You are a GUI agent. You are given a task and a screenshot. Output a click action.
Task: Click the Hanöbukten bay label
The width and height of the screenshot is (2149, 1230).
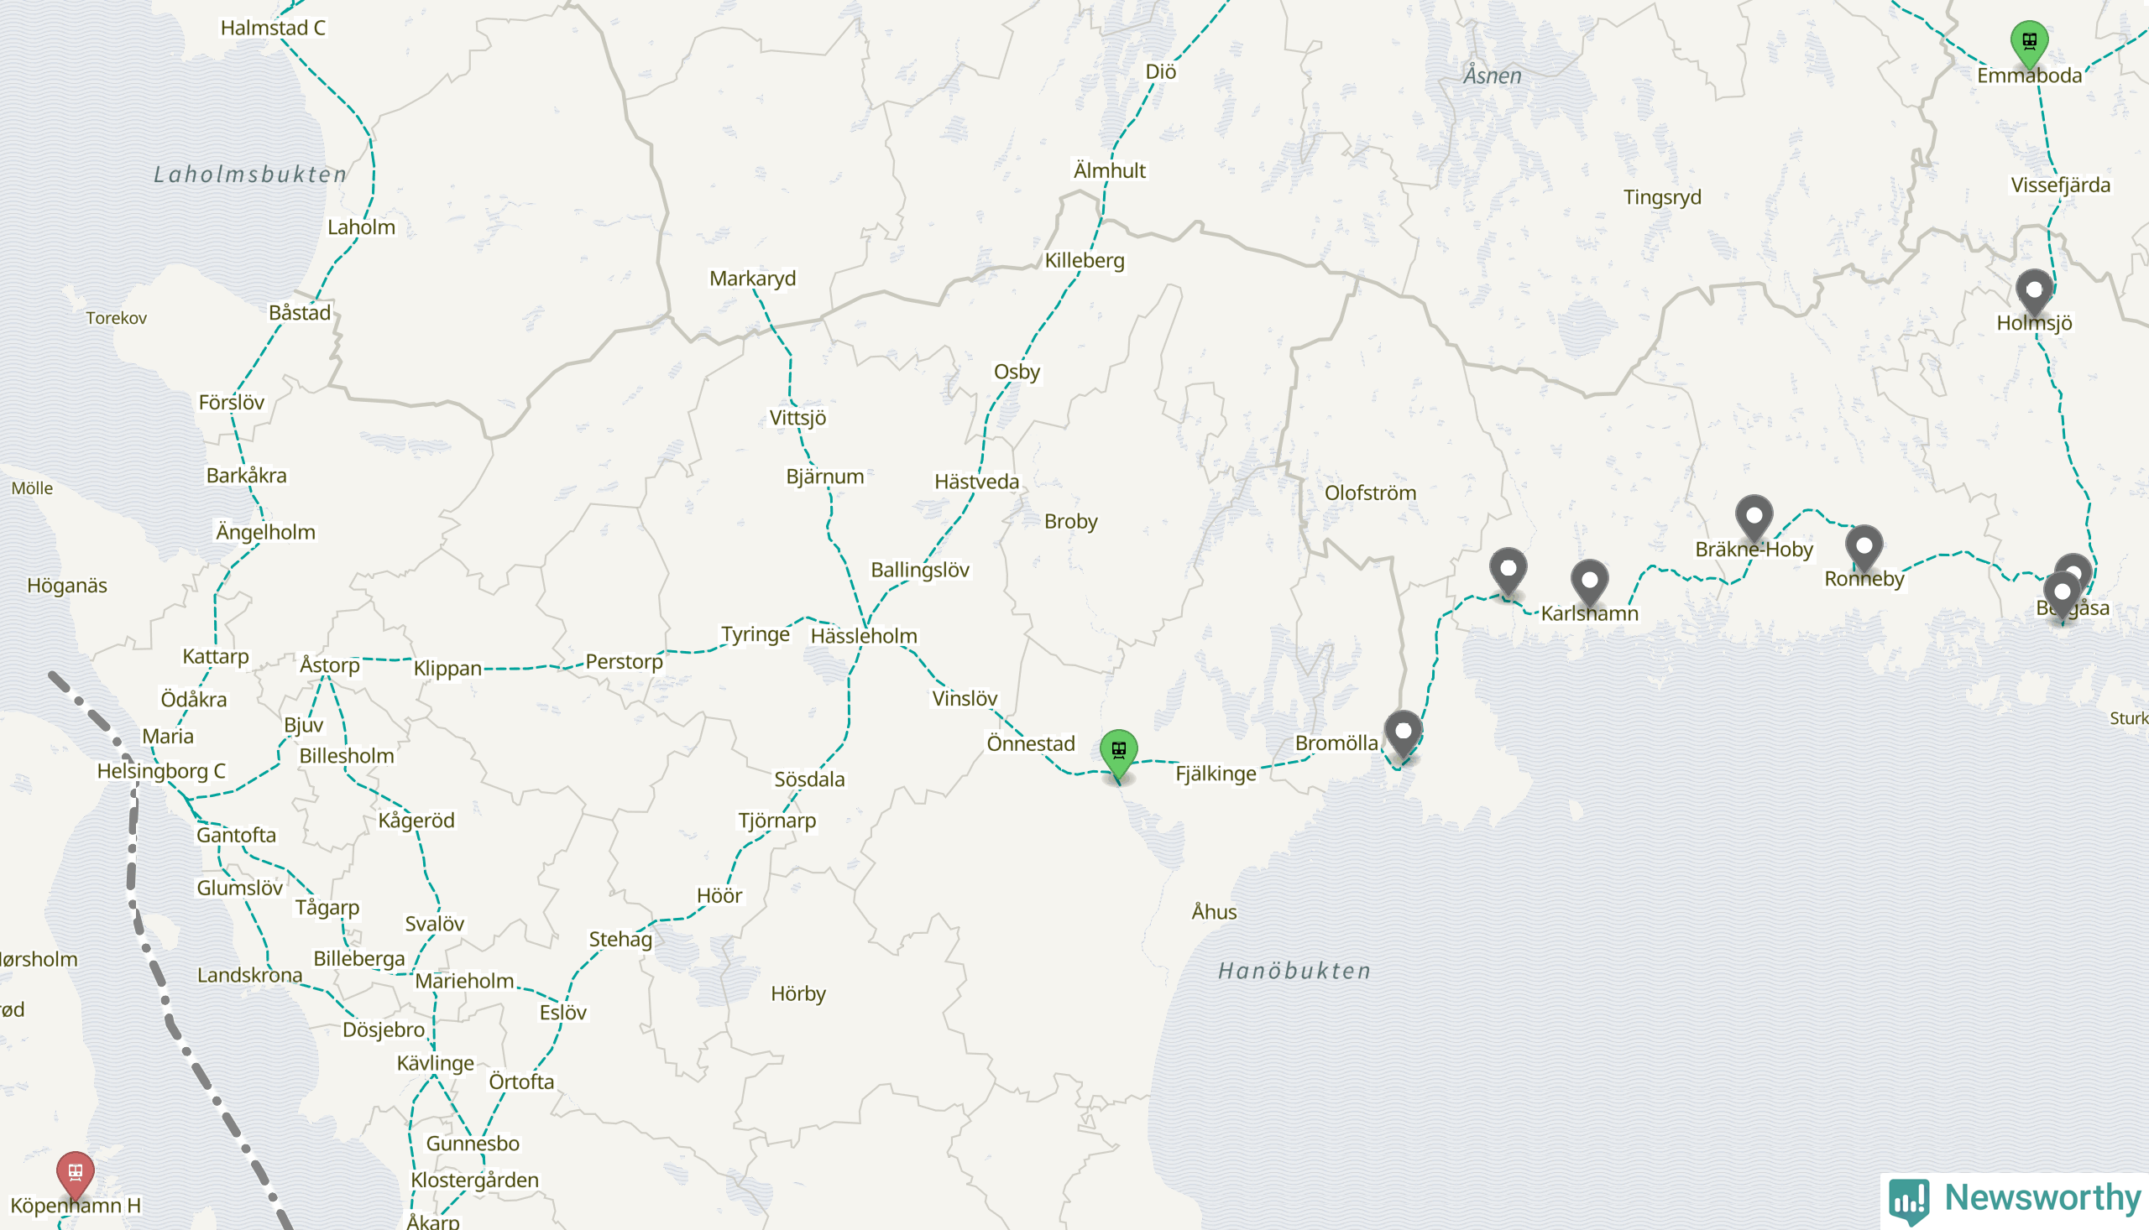(1294, 972)
